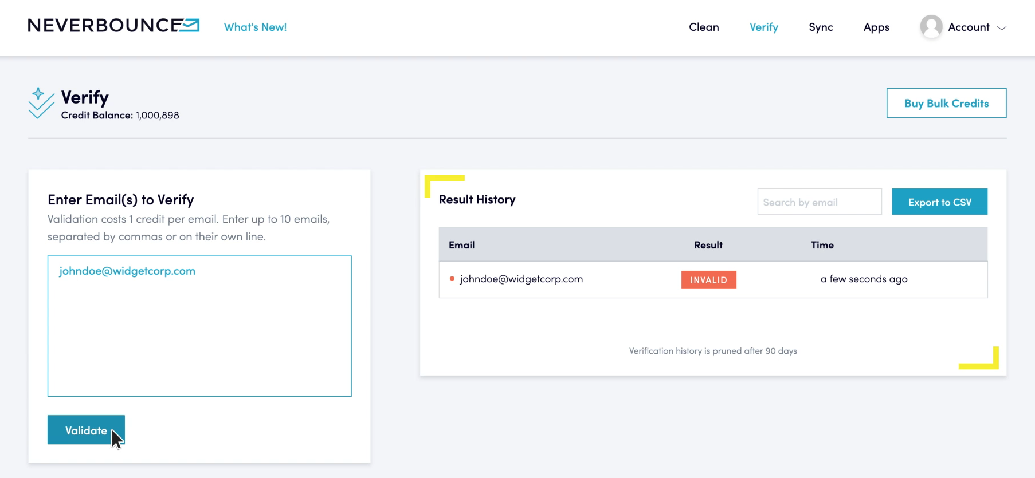
Task: Click the Result column header
Action: point(708,245)
